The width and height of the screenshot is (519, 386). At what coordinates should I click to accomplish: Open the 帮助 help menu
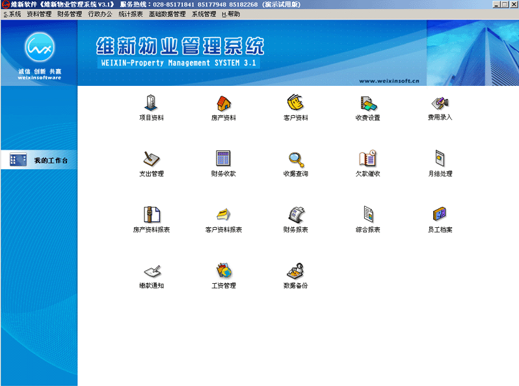coord(231,14)
